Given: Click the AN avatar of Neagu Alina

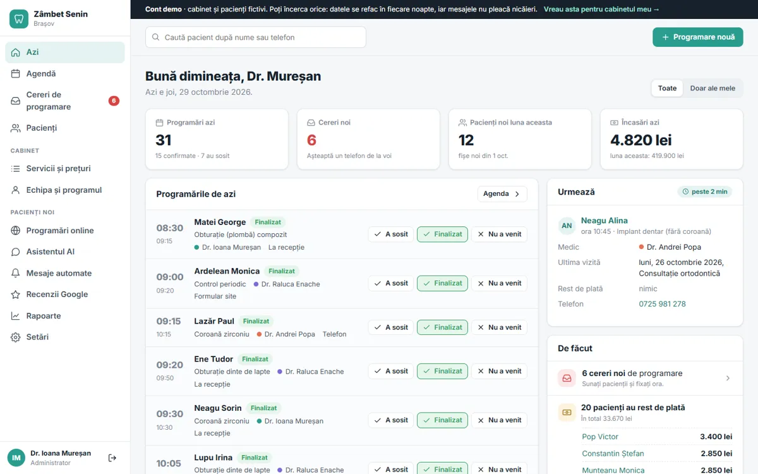Looking at the screenshot, I should pos(567,226).
